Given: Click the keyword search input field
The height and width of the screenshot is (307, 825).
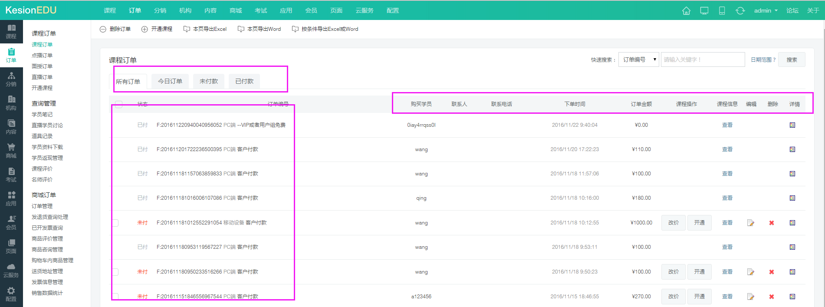Looking at the screenshot, I should pos(702,59).
